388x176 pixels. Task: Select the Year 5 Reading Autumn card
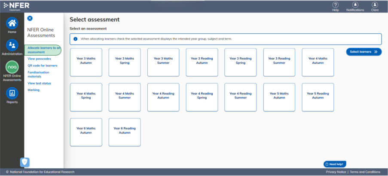tap(318, 97)
